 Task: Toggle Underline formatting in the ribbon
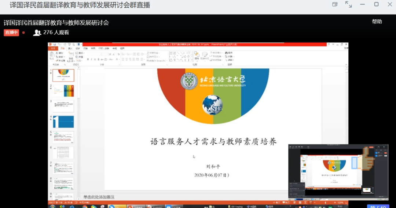(x=94, y=59)
